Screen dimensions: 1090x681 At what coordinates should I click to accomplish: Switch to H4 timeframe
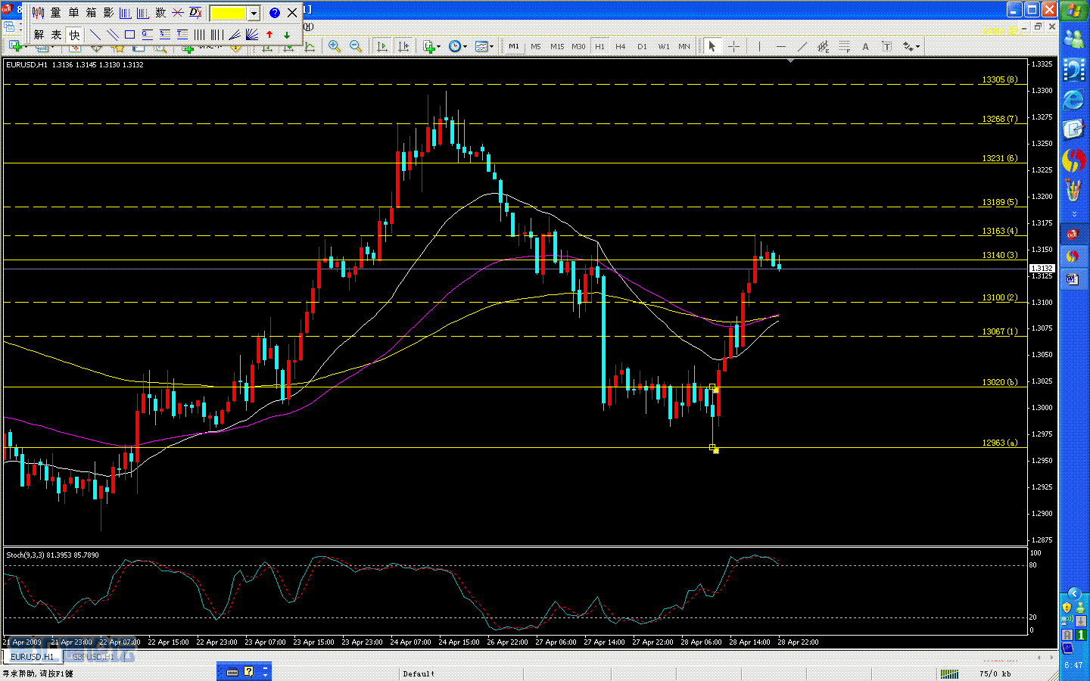621,46
